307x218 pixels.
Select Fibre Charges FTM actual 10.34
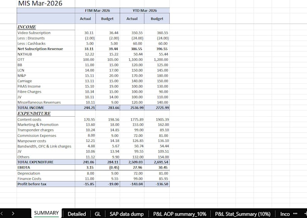click(x=89, y=91)
